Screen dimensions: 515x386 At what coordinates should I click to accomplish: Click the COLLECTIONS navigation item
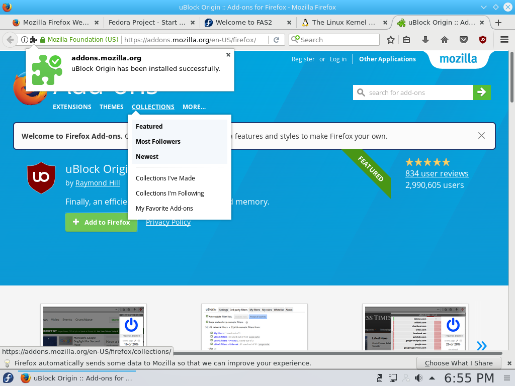coord(153,107)
